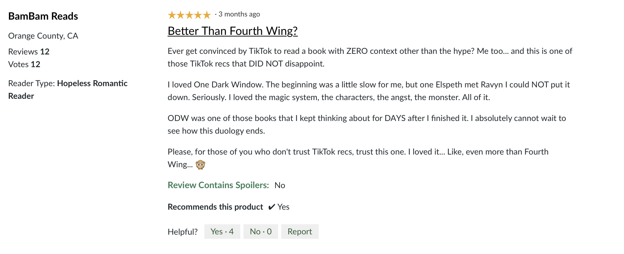Image resolution: width=624 pixels, height=254 pixels.
Task: Click the Recommends this product label
Action: coord(215,207)
